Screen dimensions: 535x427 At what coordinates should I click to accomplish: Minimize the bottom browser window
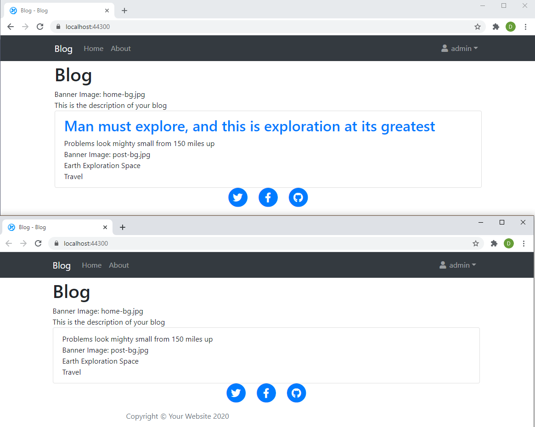point(481,222)
